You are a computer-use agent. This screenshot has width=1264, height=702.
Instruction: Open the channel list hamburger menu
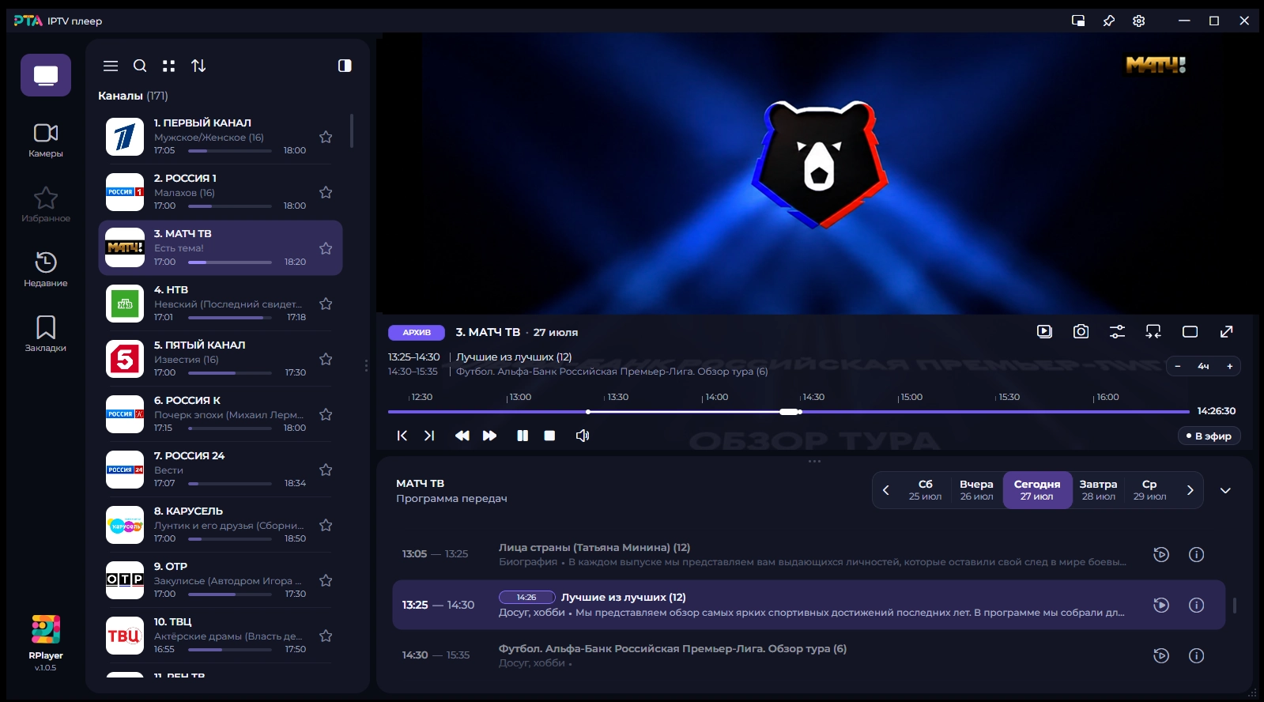tap(111, 66)
